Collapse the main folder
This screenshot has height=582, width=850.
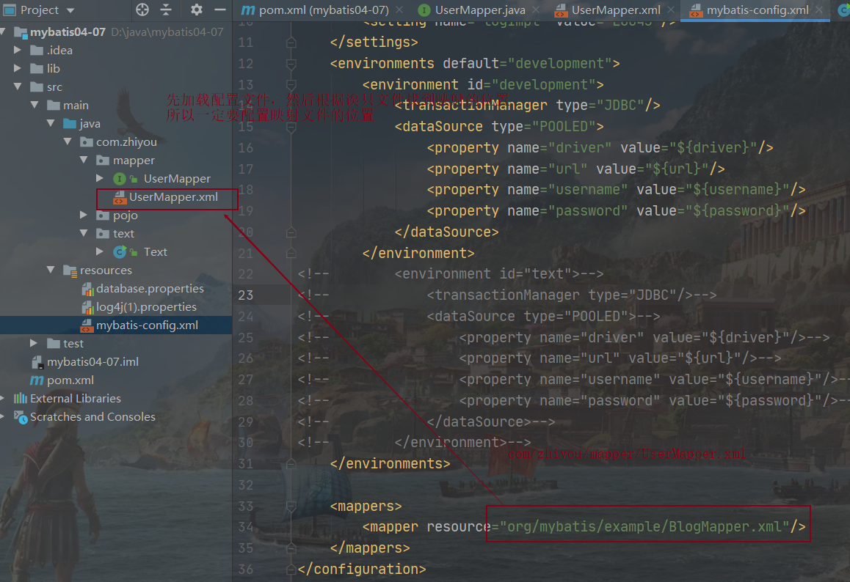pos(34,105)
